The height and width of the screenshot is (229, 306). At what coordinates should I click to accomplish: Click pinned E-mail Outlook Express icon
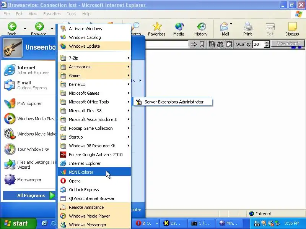coord(10,85)
